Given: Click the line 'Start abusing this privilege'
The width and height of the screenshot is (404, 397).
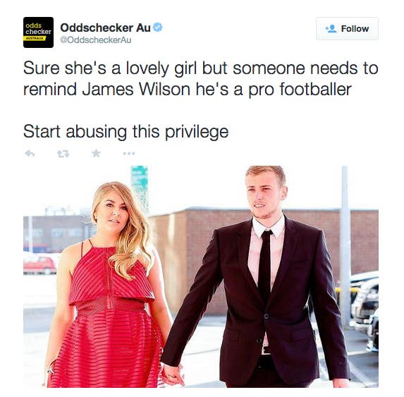Looking at the screenshot, I should (126, 132).
